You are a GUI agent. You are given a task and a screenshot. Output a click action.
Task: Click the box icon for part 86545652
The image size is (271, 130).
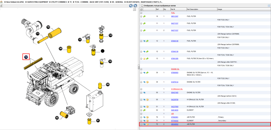[x=147, y=124]
